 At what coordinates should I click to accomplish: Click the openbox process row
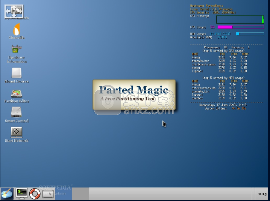click(219, 98)
